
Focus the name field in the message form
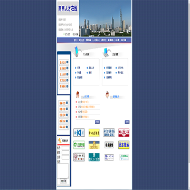click(x=65, y=148)
